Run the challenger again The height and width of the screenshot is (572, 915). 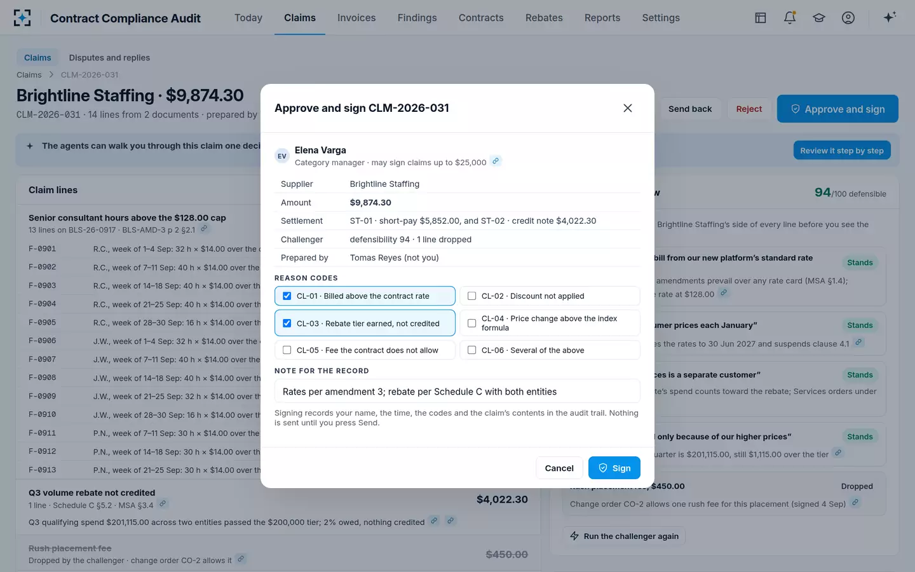(624, 536)
